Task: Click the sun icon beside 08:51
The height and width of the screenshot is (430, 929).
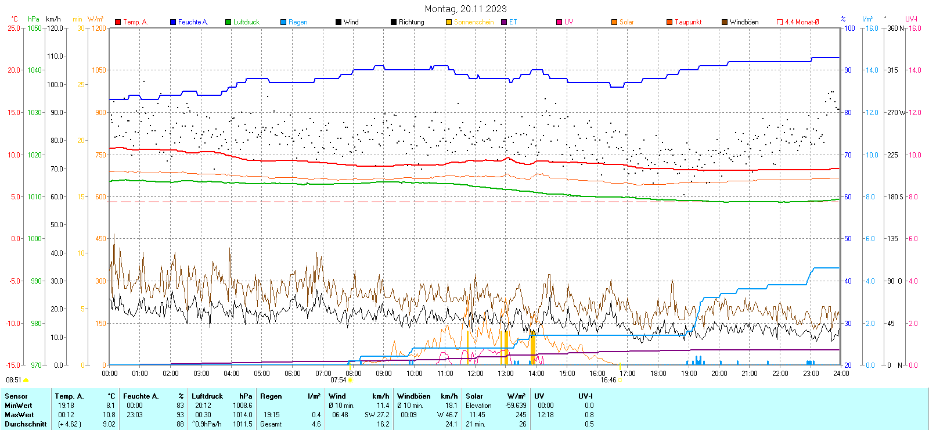Action: click(x=26, y=380)
